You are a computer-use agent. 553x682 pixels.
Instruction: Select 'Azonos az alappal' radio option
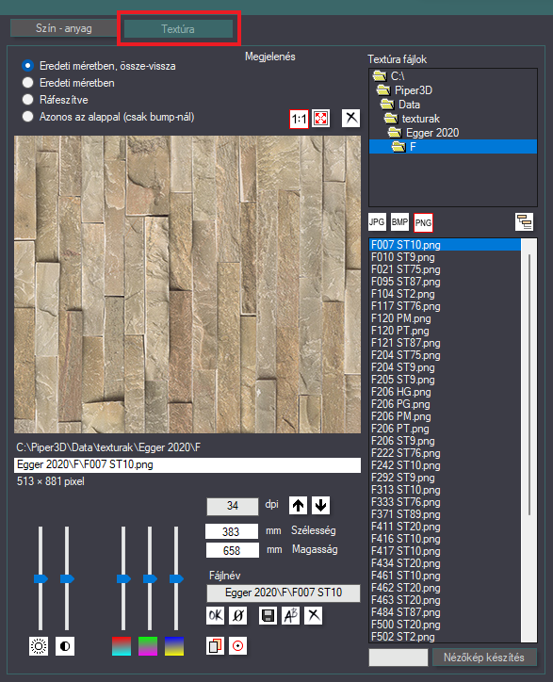click(x=108, y=117)
